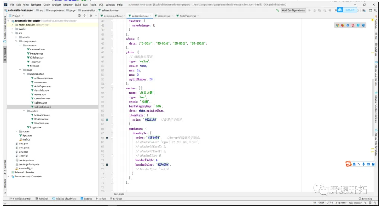Click the locate-file crosshair icon in Project panel
The image size is (379, 206).
point(79,16)
